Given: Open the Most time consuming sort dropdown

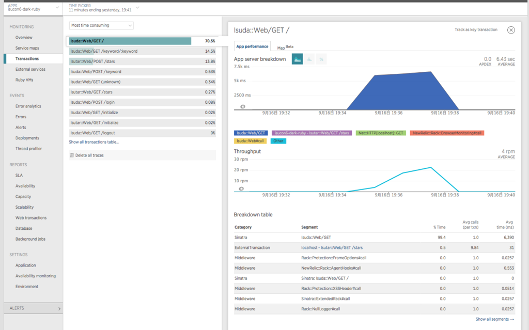Looking at the screenshot, I should (101, 25).
